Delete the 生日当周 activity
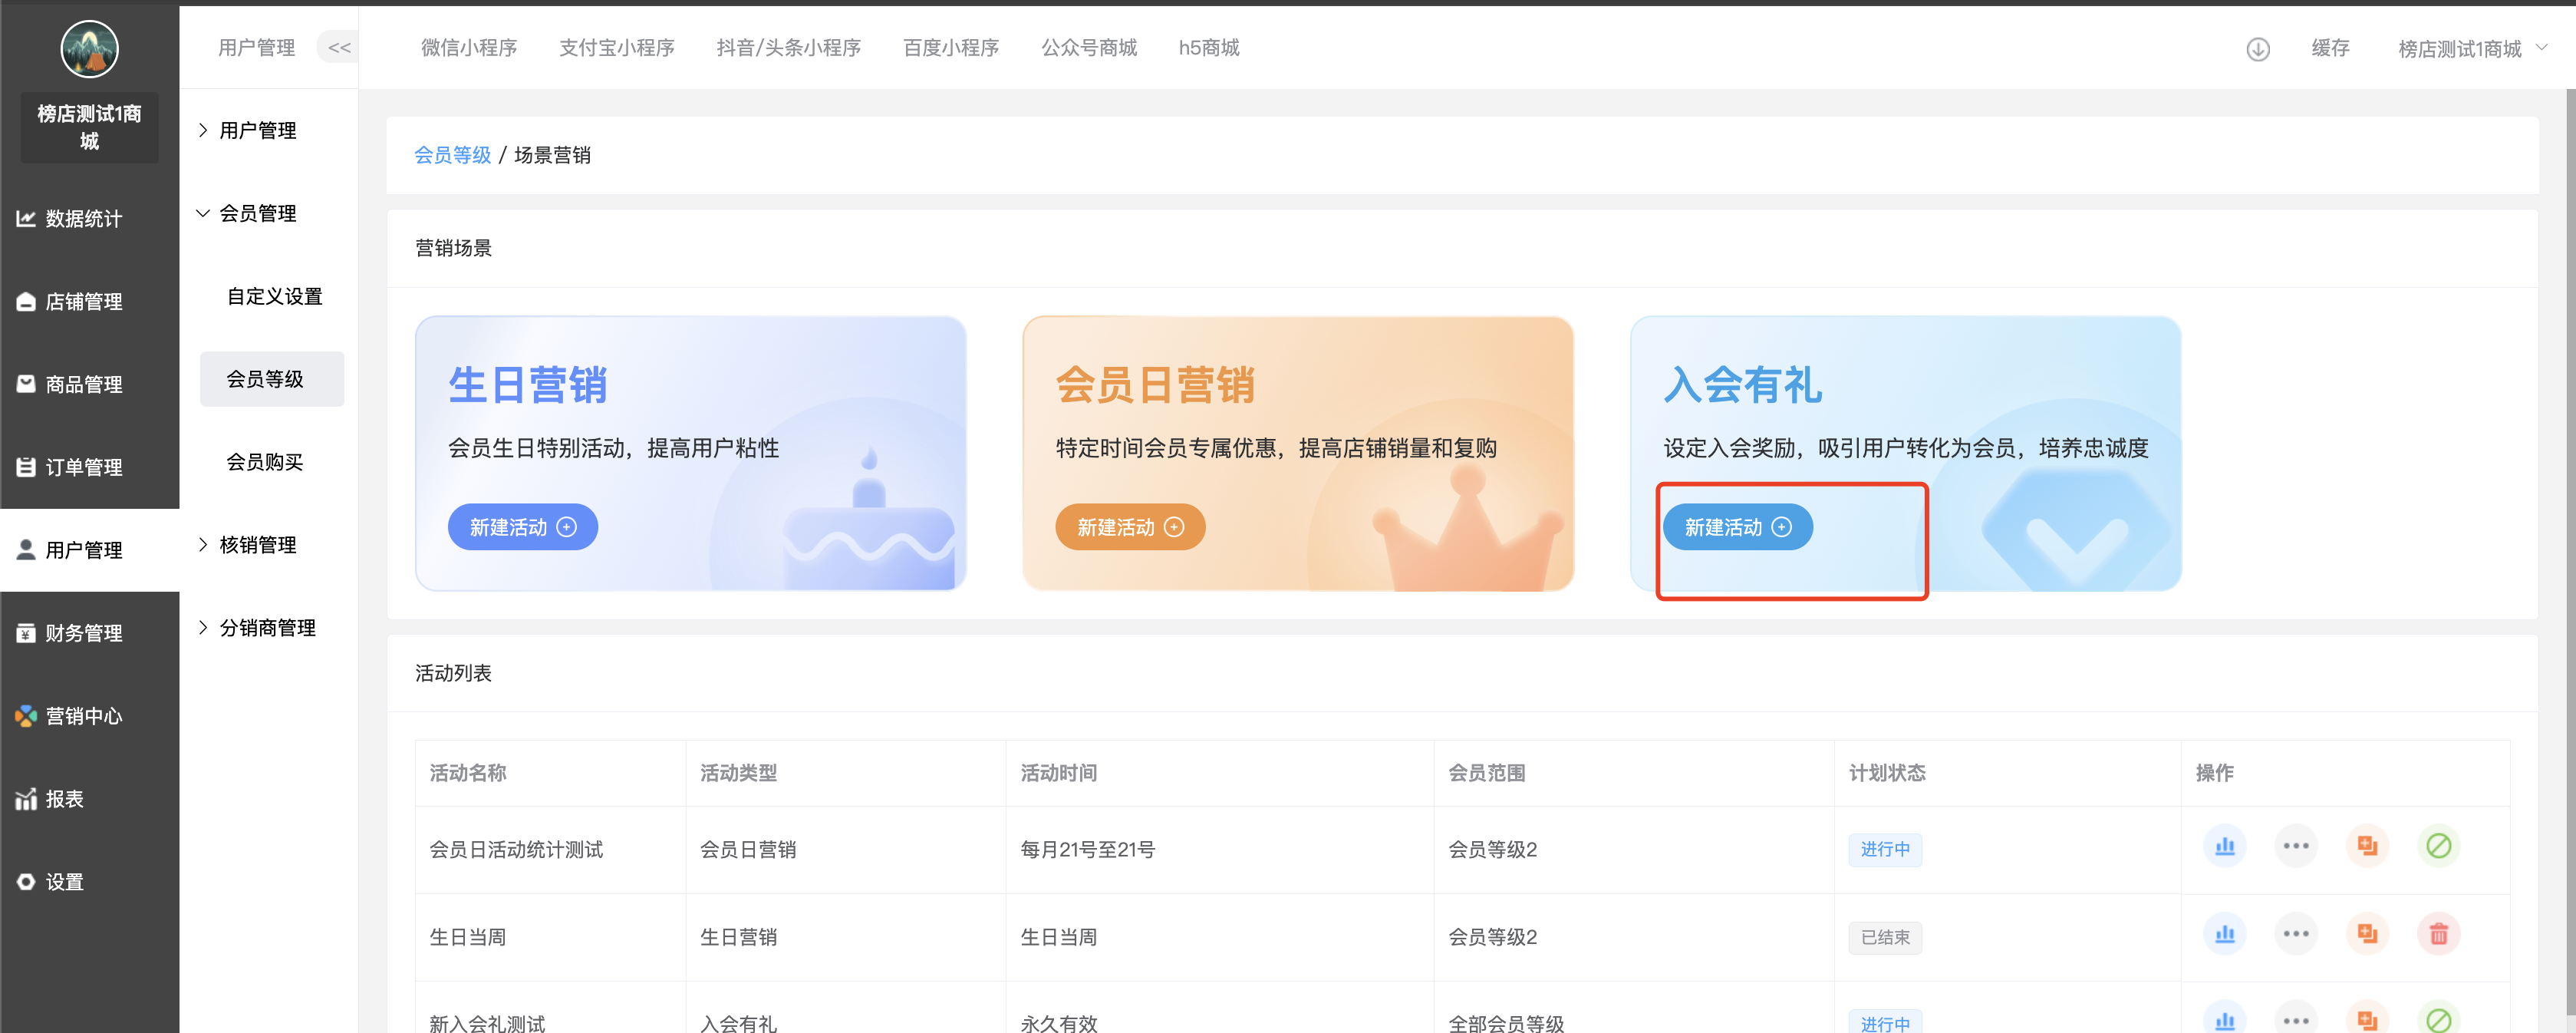Screen dimensions: 2576x1033 2438,934
